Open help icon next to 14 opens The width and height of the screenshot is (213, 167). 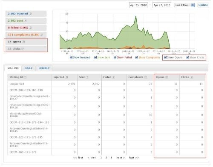[x=23, y=42]
